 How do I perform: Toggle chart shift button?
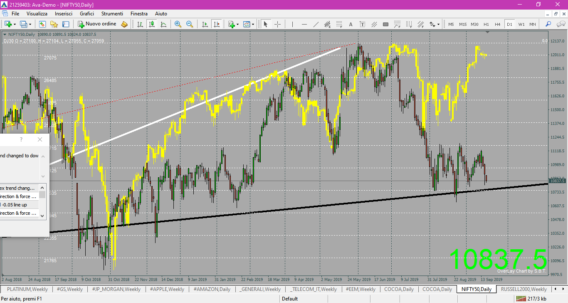(x=216, y=24)
